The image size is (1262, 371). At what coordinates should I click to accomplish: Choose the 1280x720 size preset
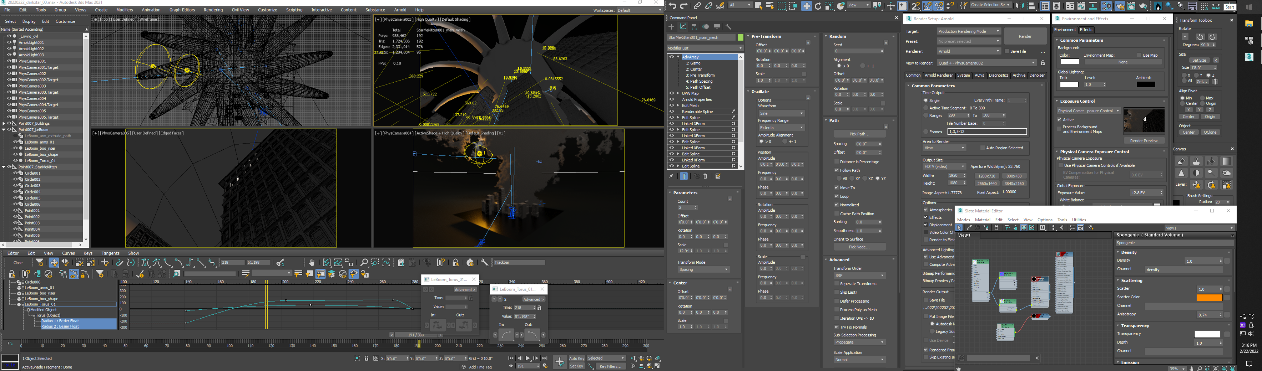coord(986,176)
